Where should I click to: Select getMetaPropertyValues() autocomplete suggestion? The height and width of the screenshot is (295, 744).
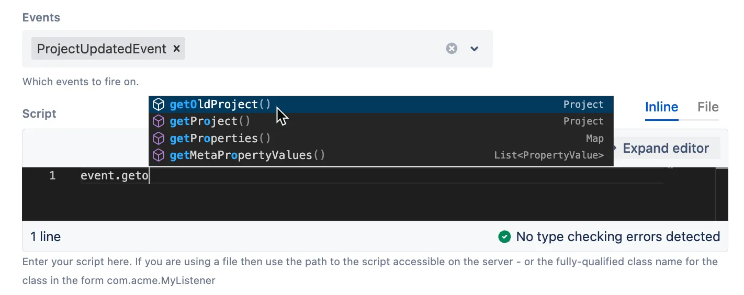381,155
